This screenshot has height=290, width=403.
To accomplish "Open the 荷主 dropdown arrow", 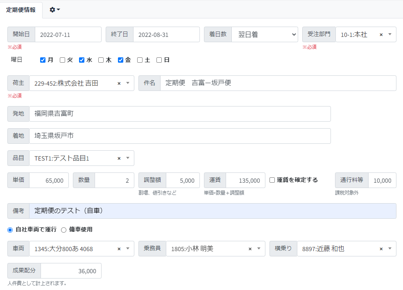I will [x=127, y=83].
